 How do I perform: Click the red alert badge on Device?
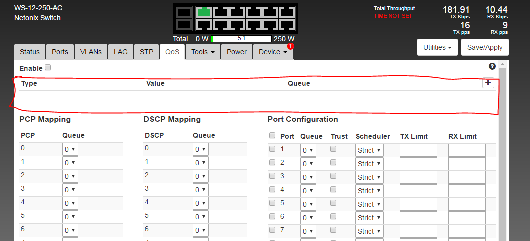coord(290,46)
